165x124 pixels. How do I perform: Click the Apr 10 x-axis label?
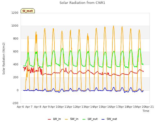pos(55,107)
